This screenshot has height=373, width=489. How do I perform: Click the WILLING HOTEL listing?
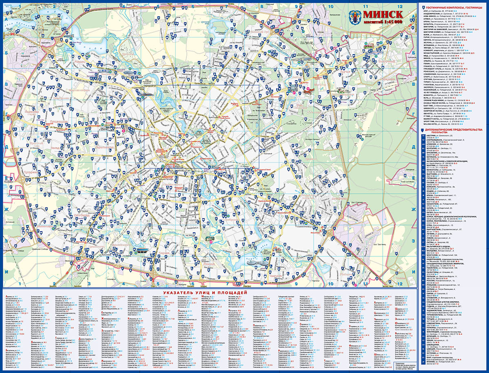click(x=432, y=125)
